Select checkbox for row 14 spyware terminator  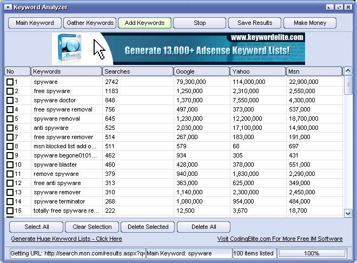[10, 201]
